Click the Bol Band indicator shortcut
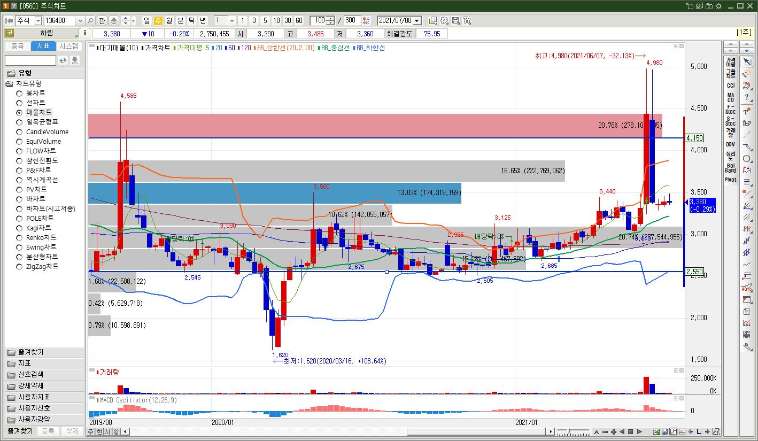Image resolution: width=758 pixels, height=441 pixels. [730, 168]
